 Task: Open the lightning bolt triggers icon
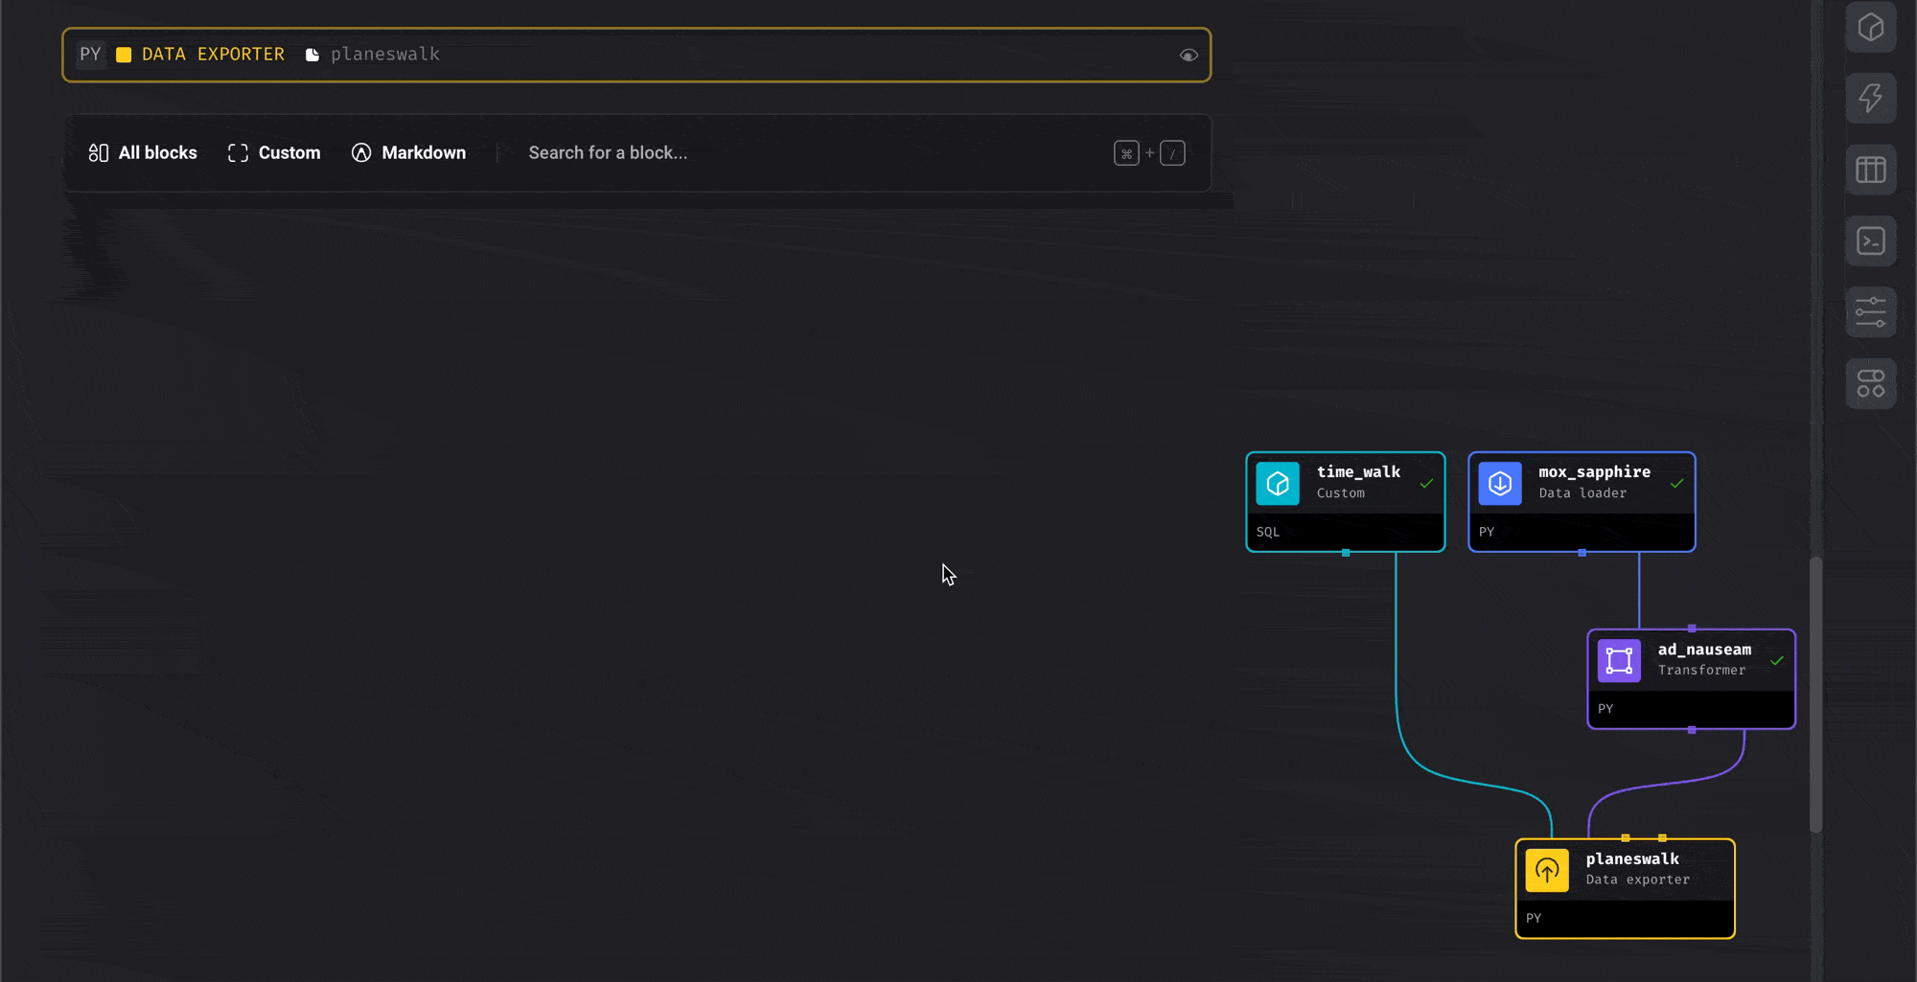(x=1870, y=98)
